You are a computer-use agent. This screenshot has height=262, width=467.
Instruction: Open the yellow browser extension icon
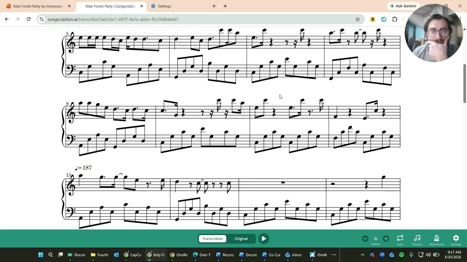tap(373, 19)
